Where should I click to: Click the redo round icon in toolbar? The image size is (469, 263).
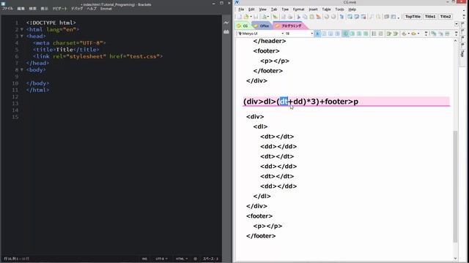[333, 17]
